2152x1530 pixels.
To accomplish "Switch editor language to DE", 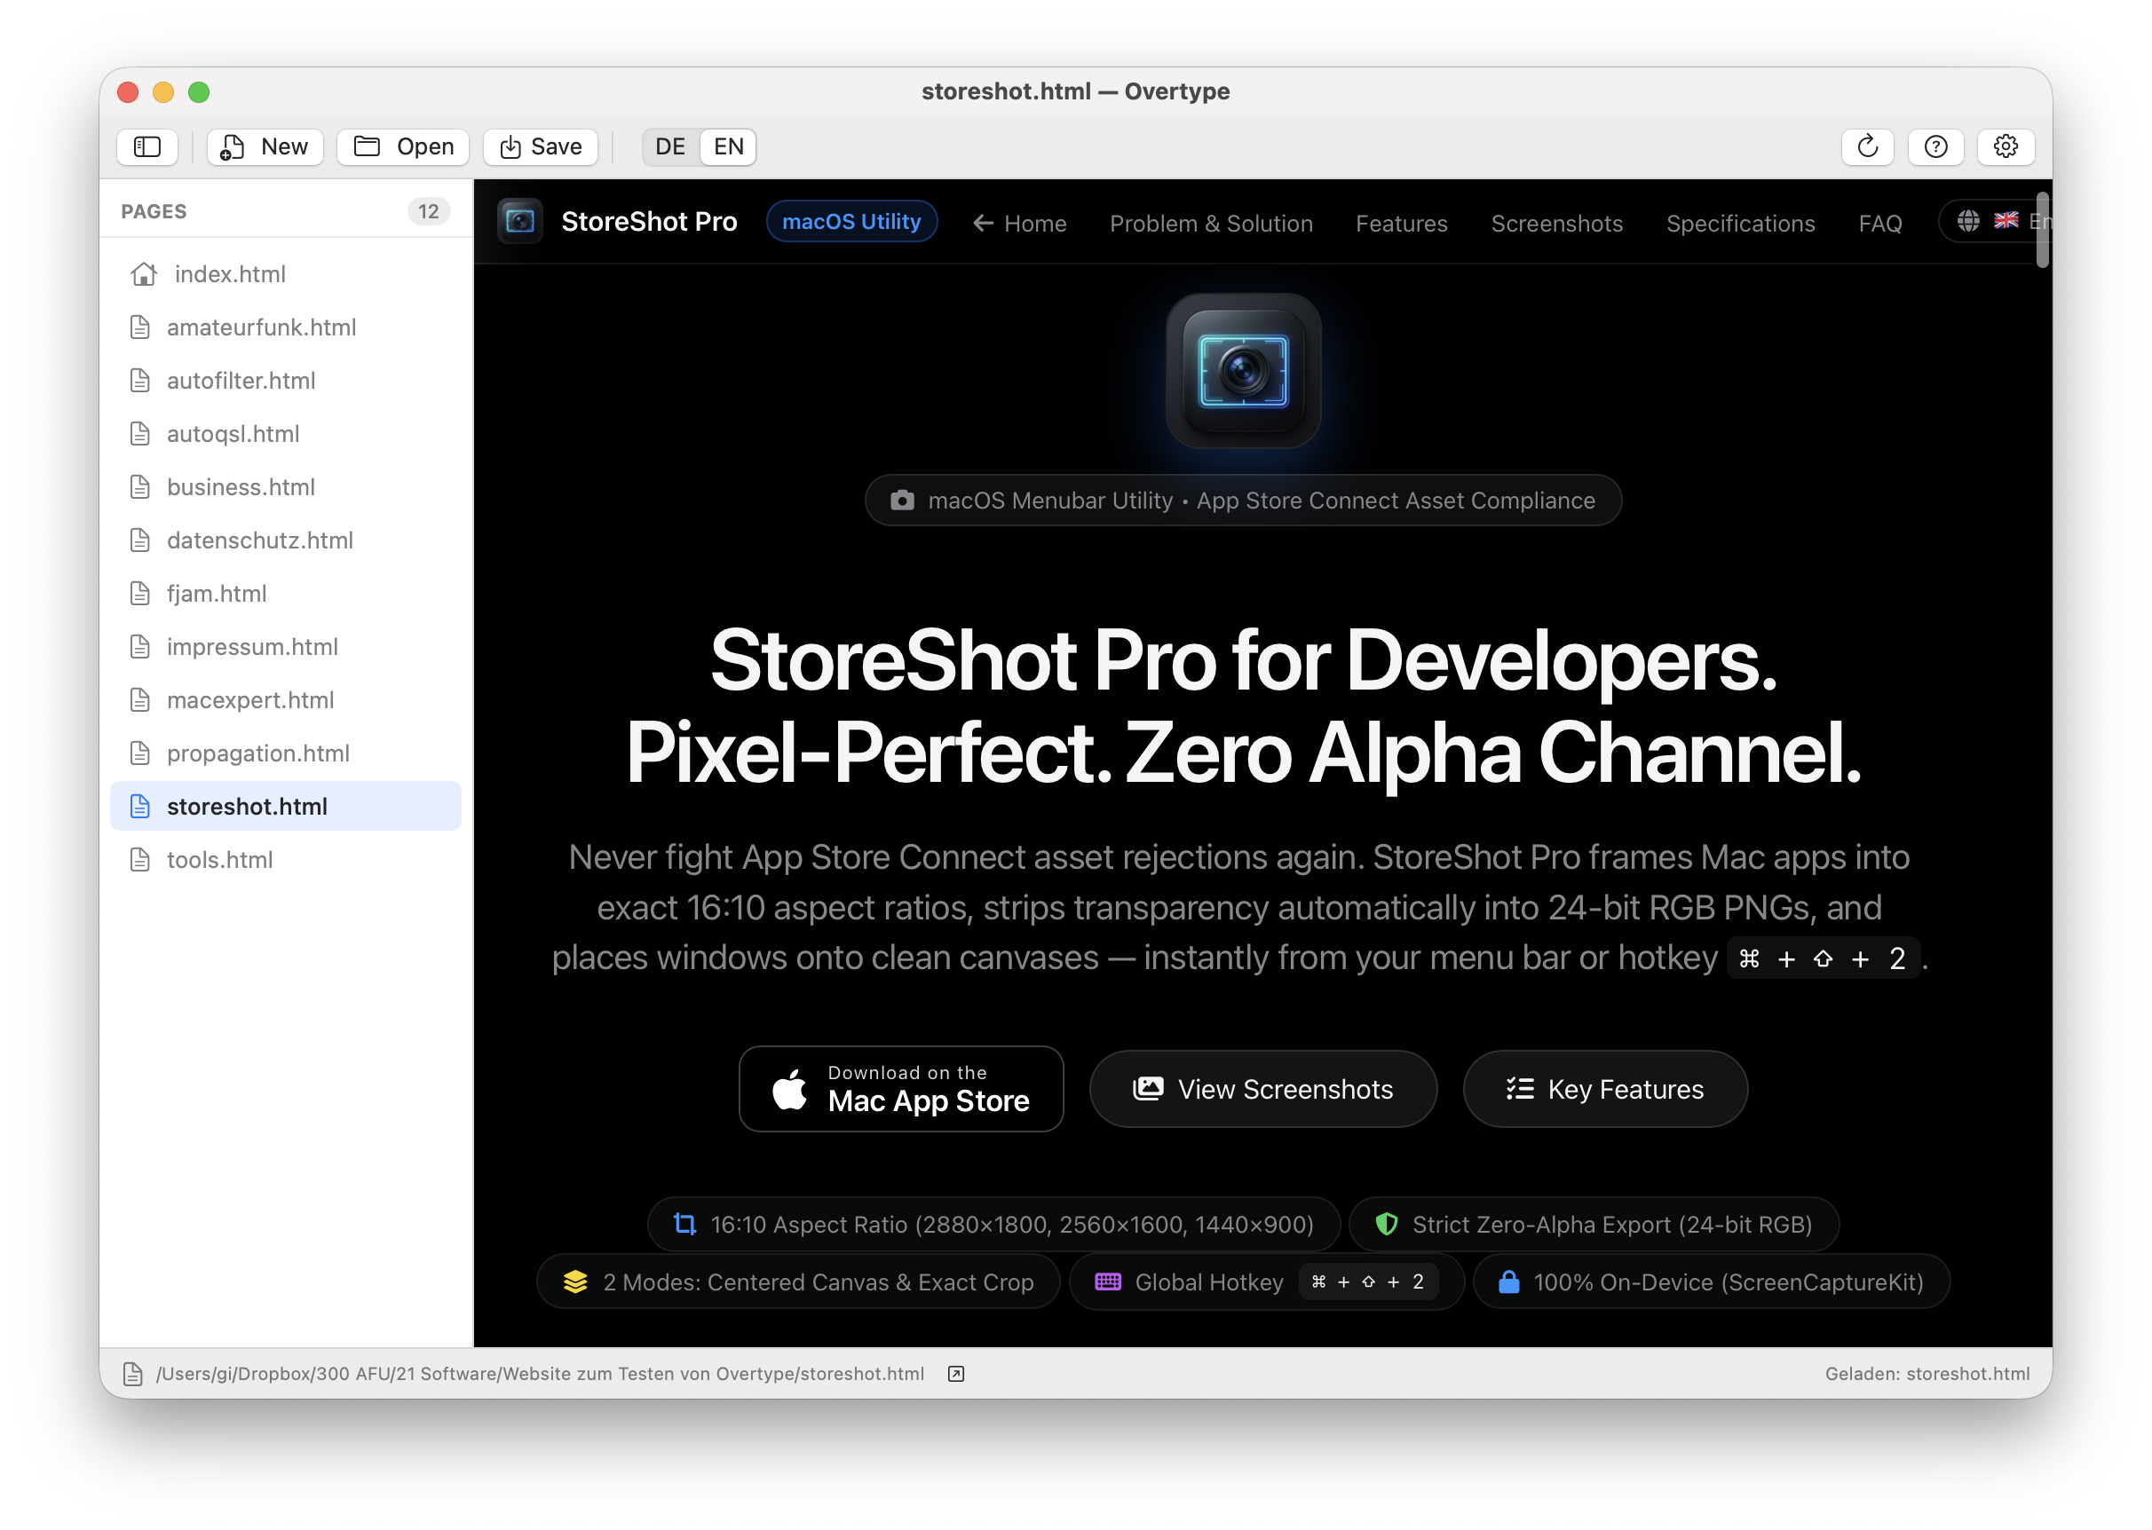I will coord(670,147).
